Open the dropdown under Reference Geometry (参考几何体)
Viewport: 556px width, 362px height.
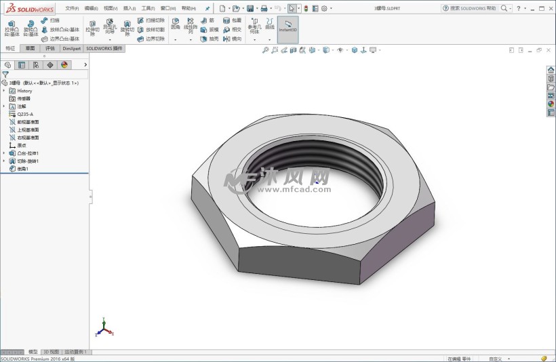pos(254,40)
